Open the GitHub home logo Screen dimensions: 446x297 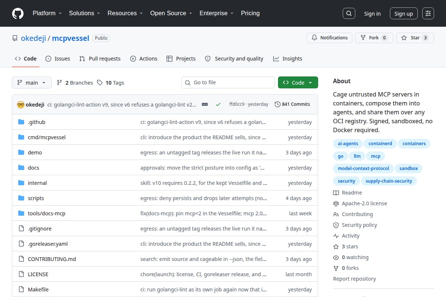coord(18,13)
